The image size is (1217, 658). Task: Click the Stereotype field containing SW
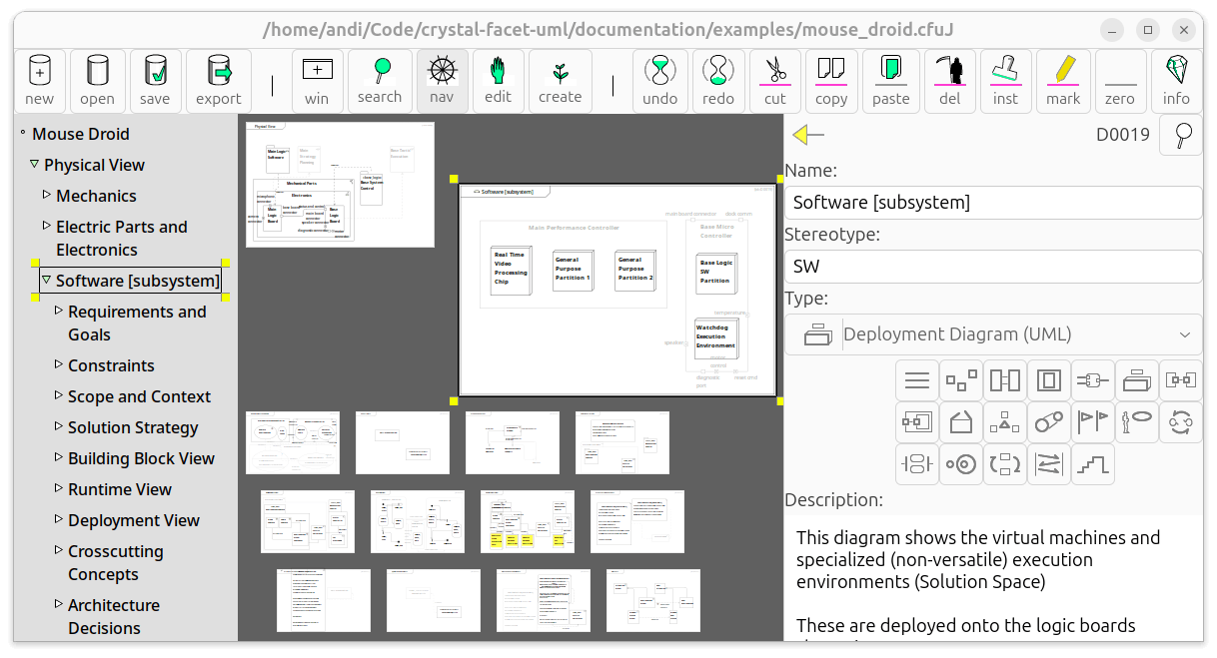[992, 267]
